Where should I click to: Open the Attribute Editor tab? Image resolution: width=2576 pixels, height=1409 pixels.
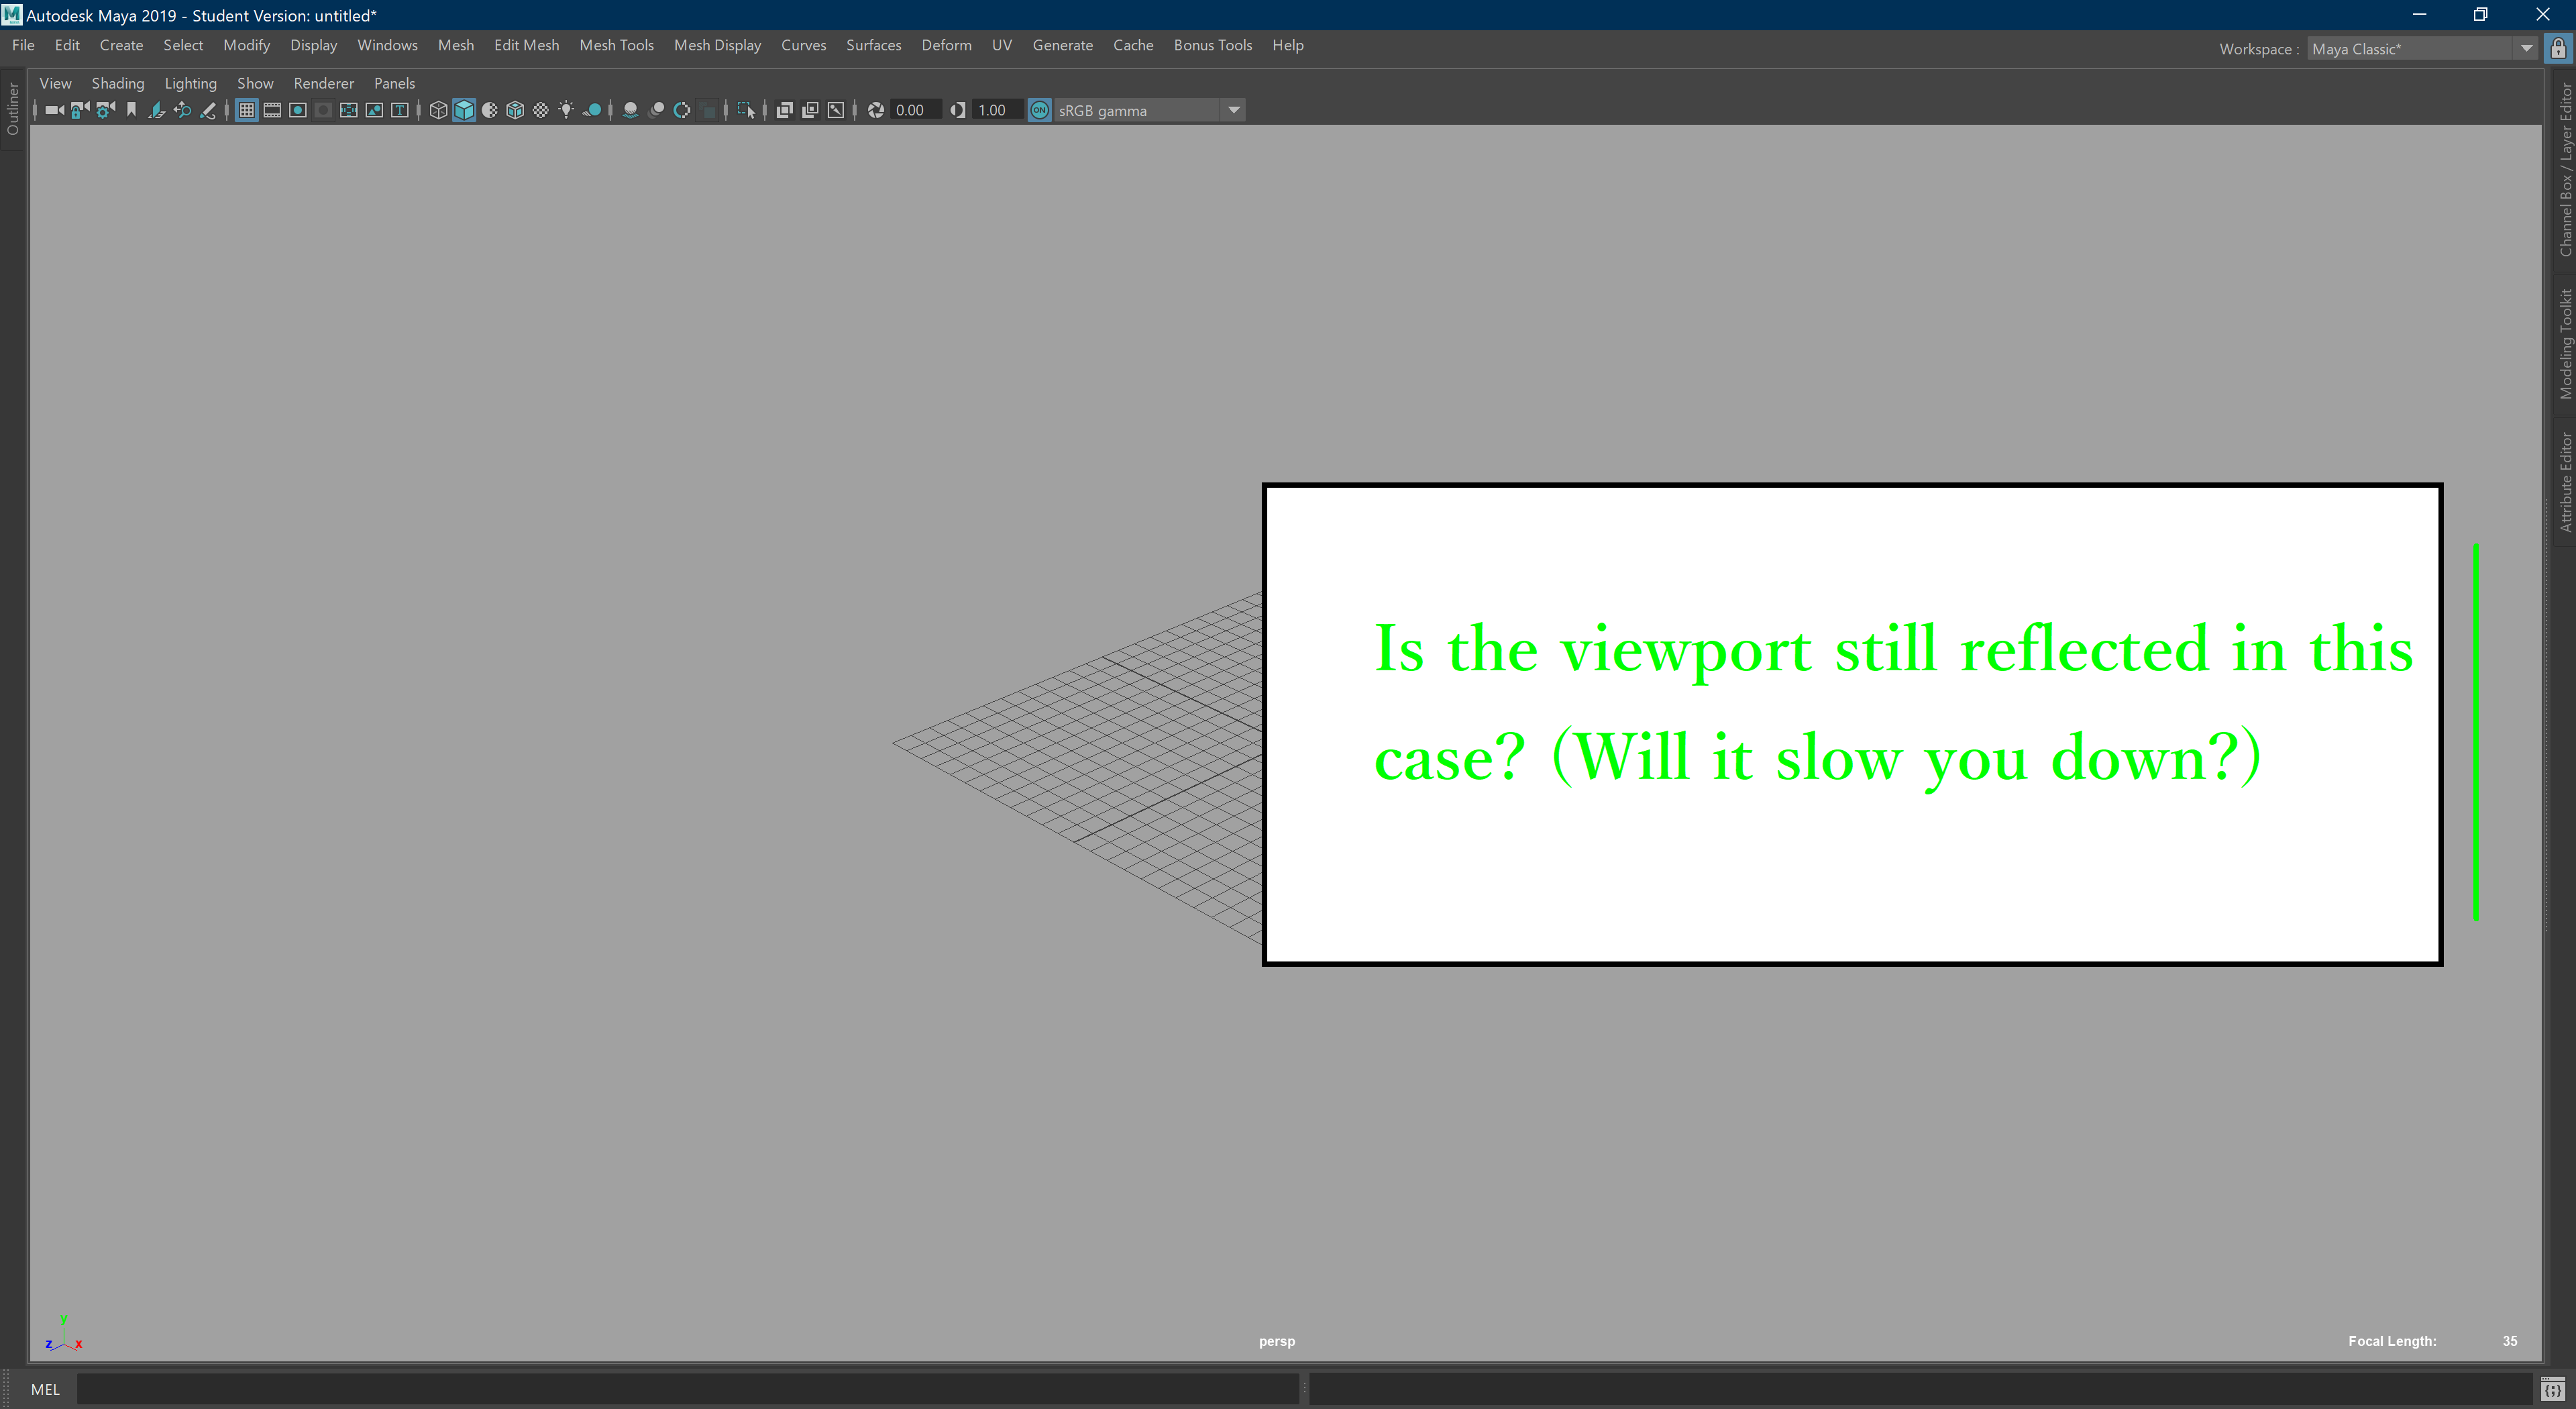[x=2565, y=482]
